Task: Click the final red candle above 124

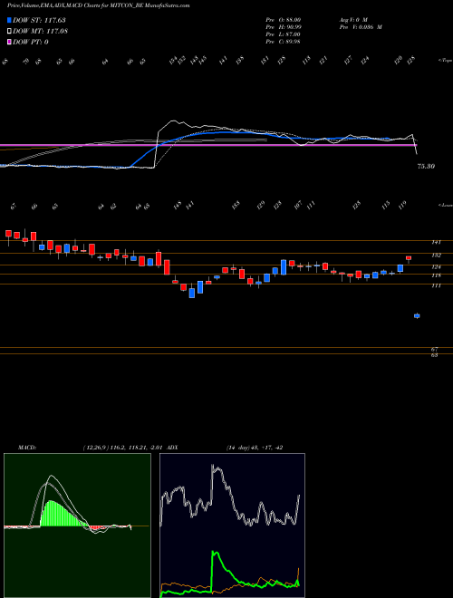Action: pyautogui.click(x=409, y=258)
